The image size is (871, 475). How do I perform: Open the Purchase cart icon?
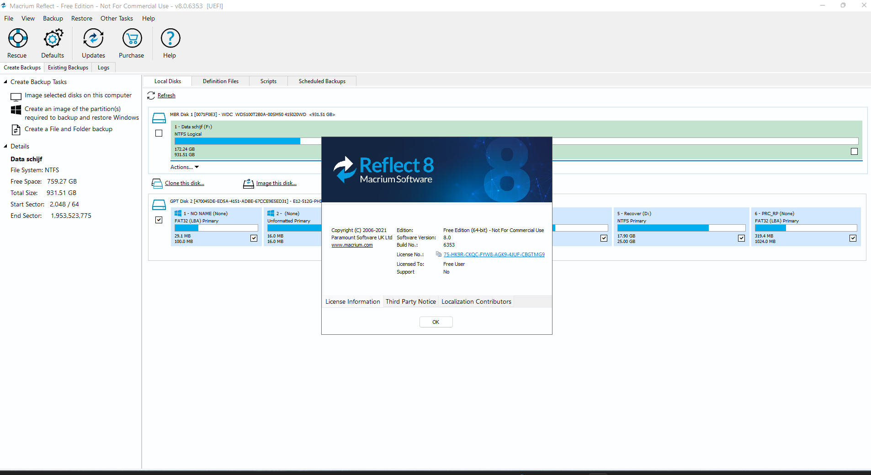coord(132,38)
